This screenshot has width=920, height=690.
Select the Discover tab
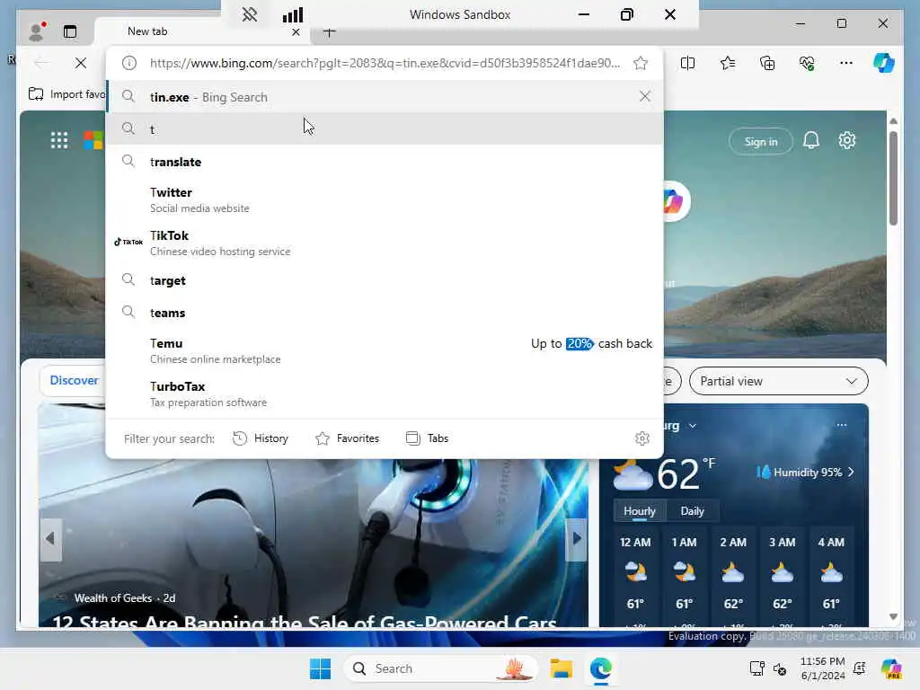point(74,380)
